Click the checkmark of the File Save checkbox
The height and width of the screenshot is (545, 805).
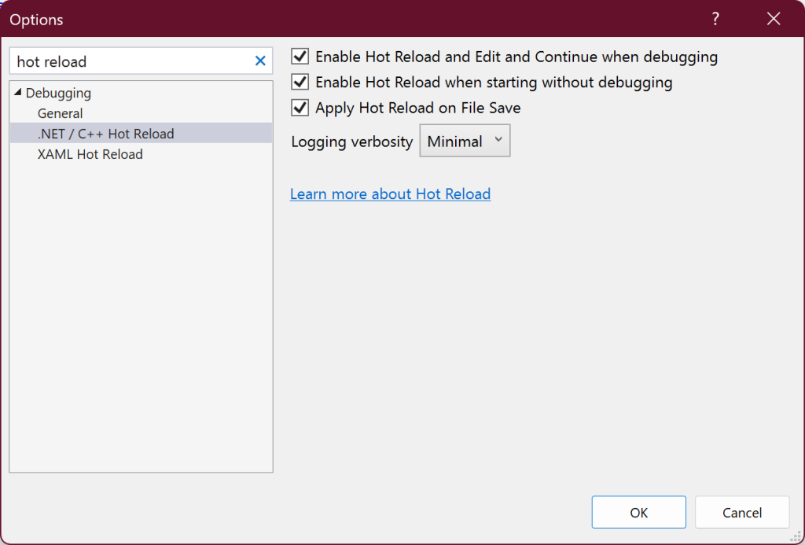click(x=300, y=108)
